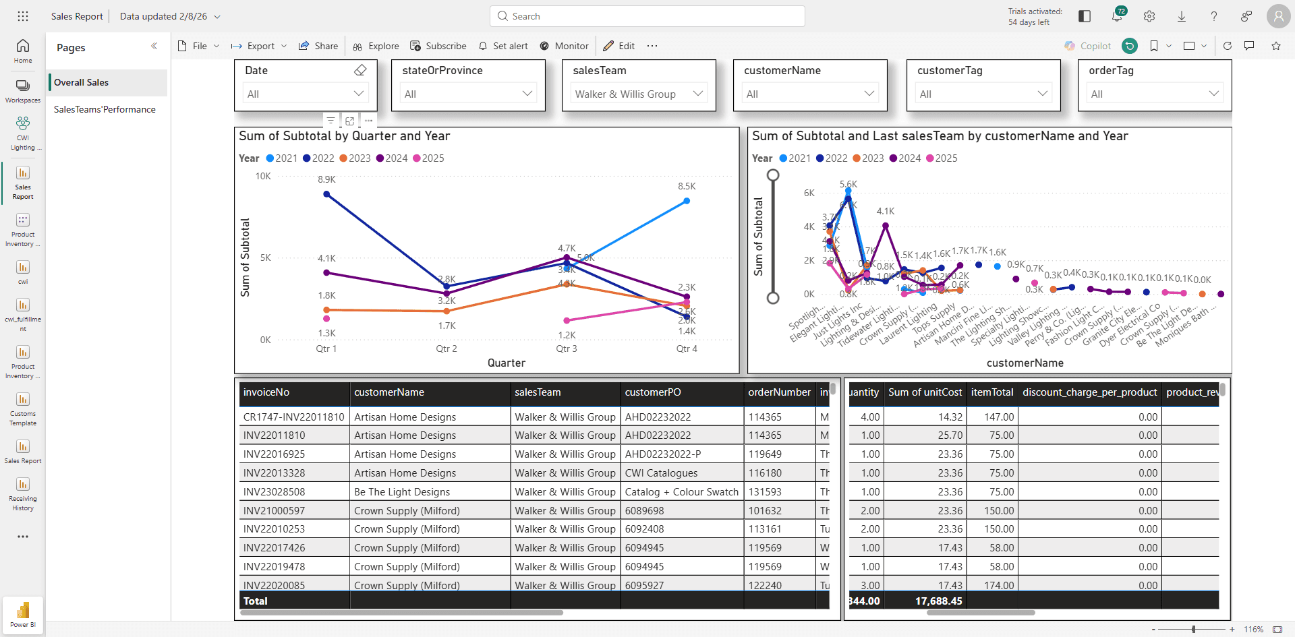Click the Edit button
The width and height of the screenshot is (1295, 637).
[619, 46]
